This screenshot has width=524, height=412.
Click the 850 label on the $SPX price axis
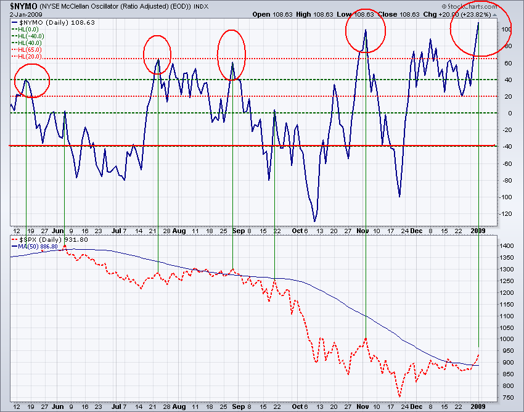508,374
